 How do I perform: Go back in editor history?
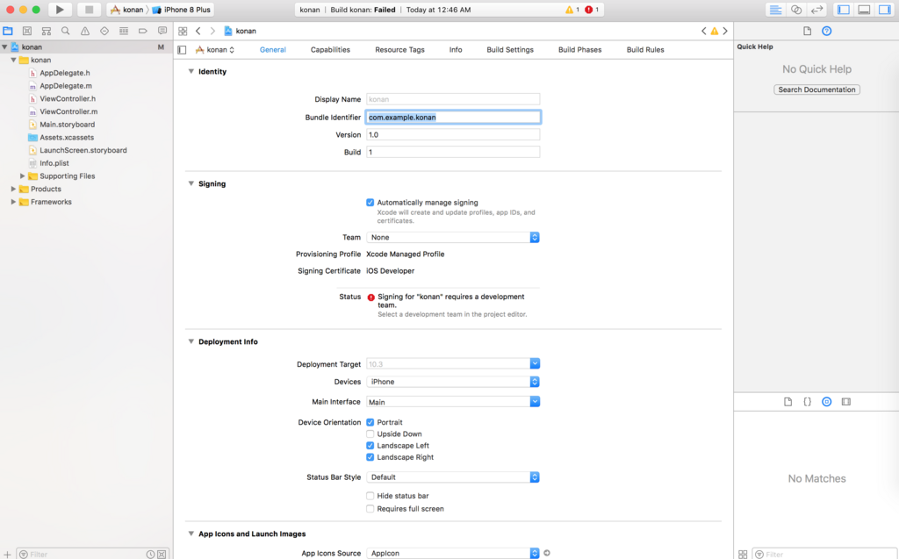[x=198, y=31]
